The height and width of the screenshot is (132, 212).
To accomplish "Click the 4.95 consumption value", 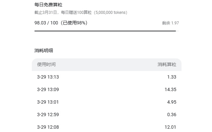I will pyautogui.click(x=172, y=102).
